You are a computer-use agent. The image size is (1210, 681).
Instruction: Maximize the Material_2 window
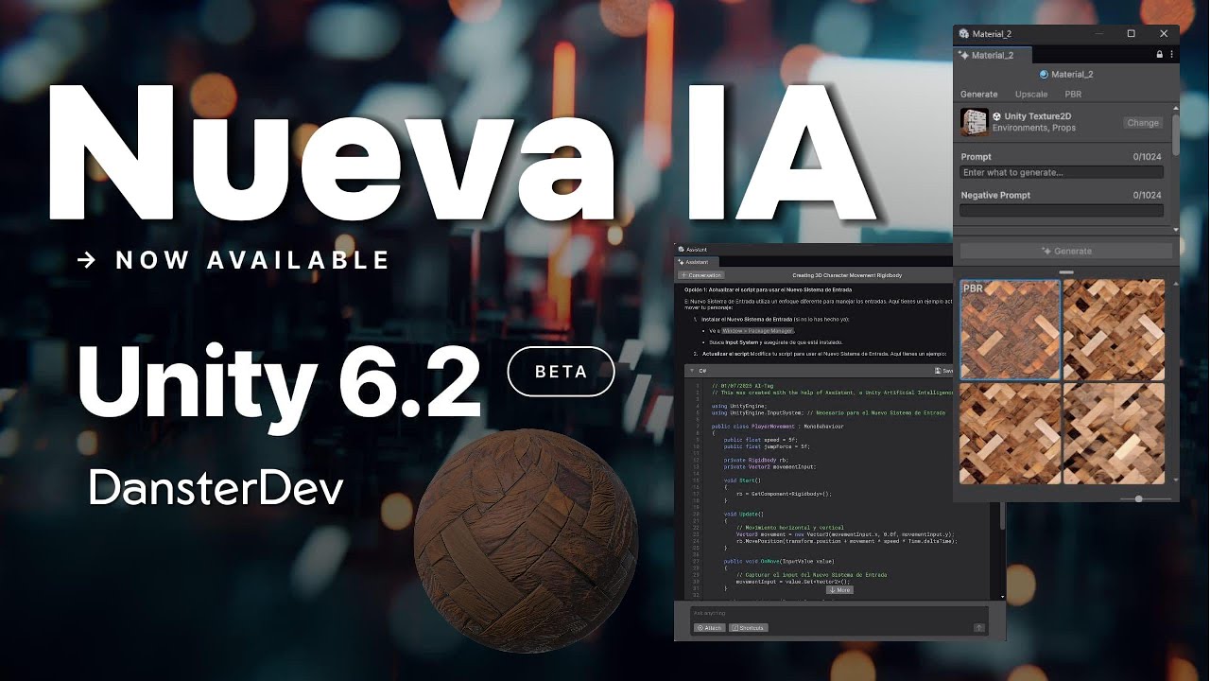pos(1131,33)
